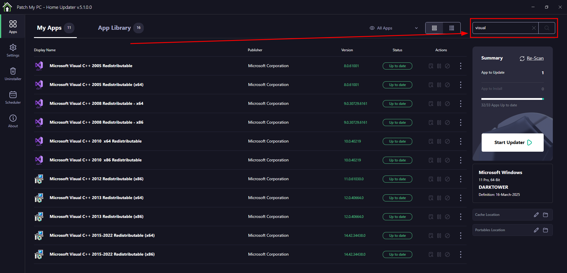Open the Scheduler from the sidebar
Screen dimensions: 567x273
point(13,97)
